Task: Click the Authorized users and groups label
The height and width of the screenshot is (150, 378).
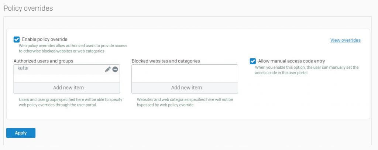Action: coord(44,61)
